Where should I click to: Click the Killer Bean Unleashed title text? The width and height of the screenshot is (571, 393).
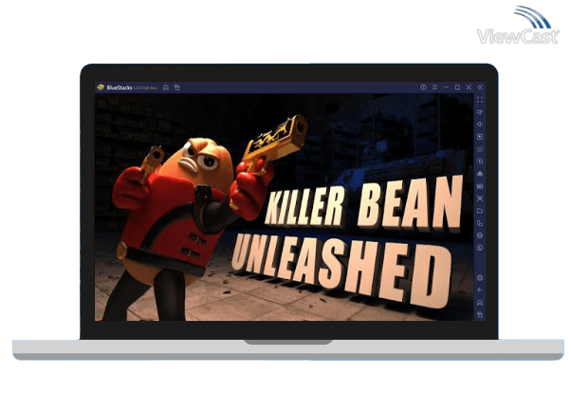[347, 242]
